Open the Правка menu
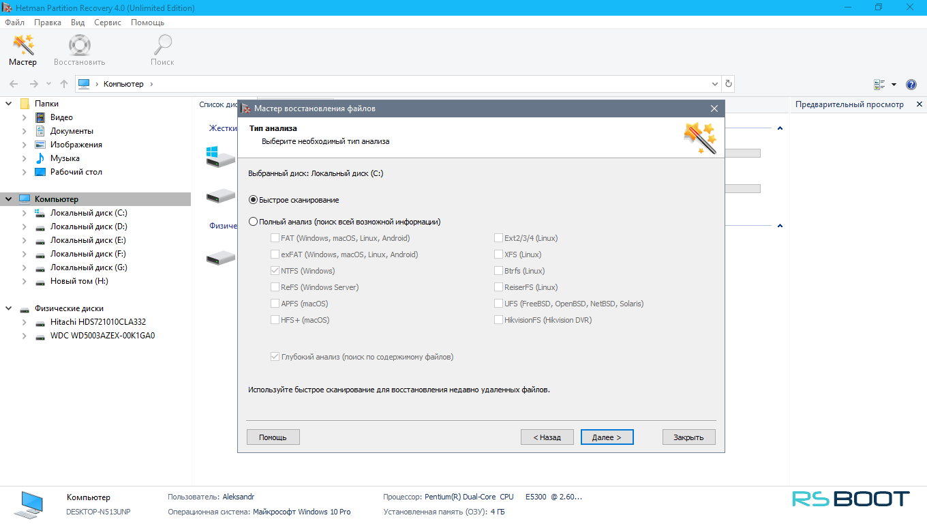 (48, 23)
